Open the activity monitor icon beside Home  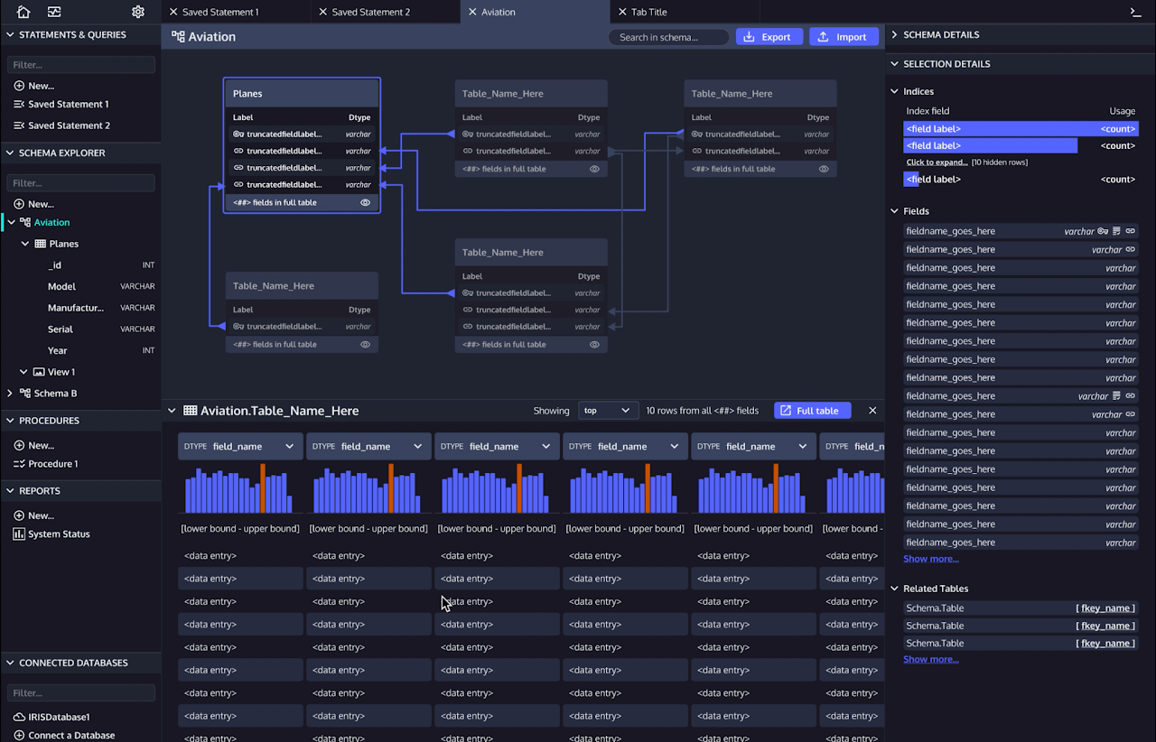(x=54, y=12)
